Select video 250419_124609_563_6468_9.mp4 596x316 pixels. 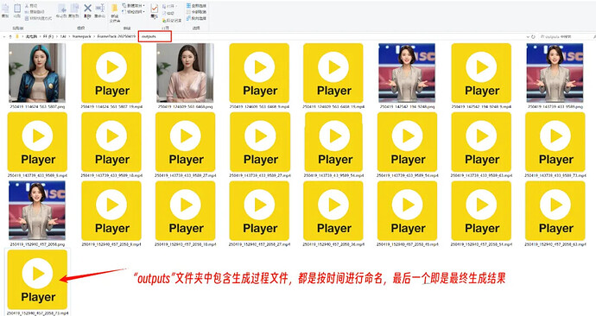pyautogui.click(x=259, y=76)
